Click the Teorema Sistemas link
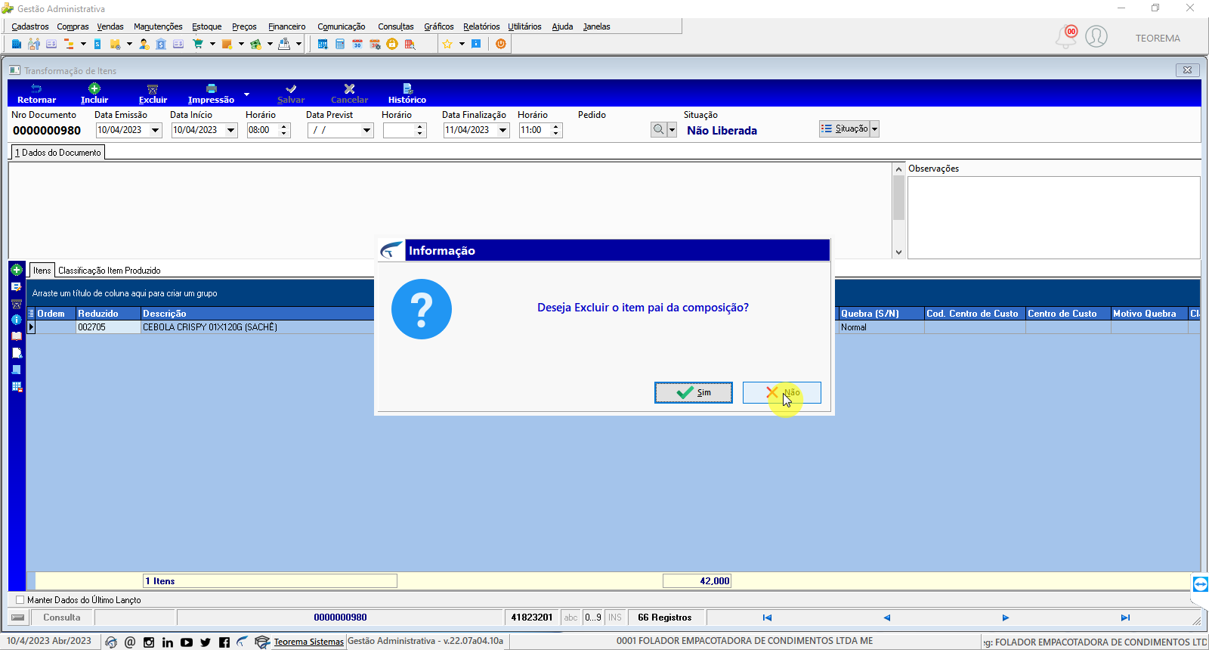Viewport: 1209px width, 650px height. pos(308,642)
